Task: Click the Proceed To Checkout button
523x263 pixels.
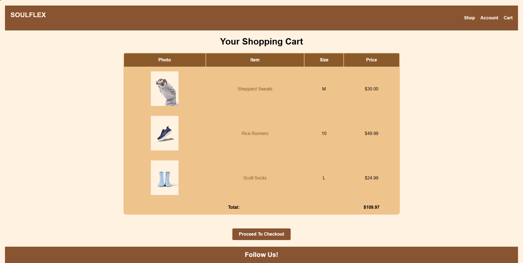Action: [x=261, y=234]
